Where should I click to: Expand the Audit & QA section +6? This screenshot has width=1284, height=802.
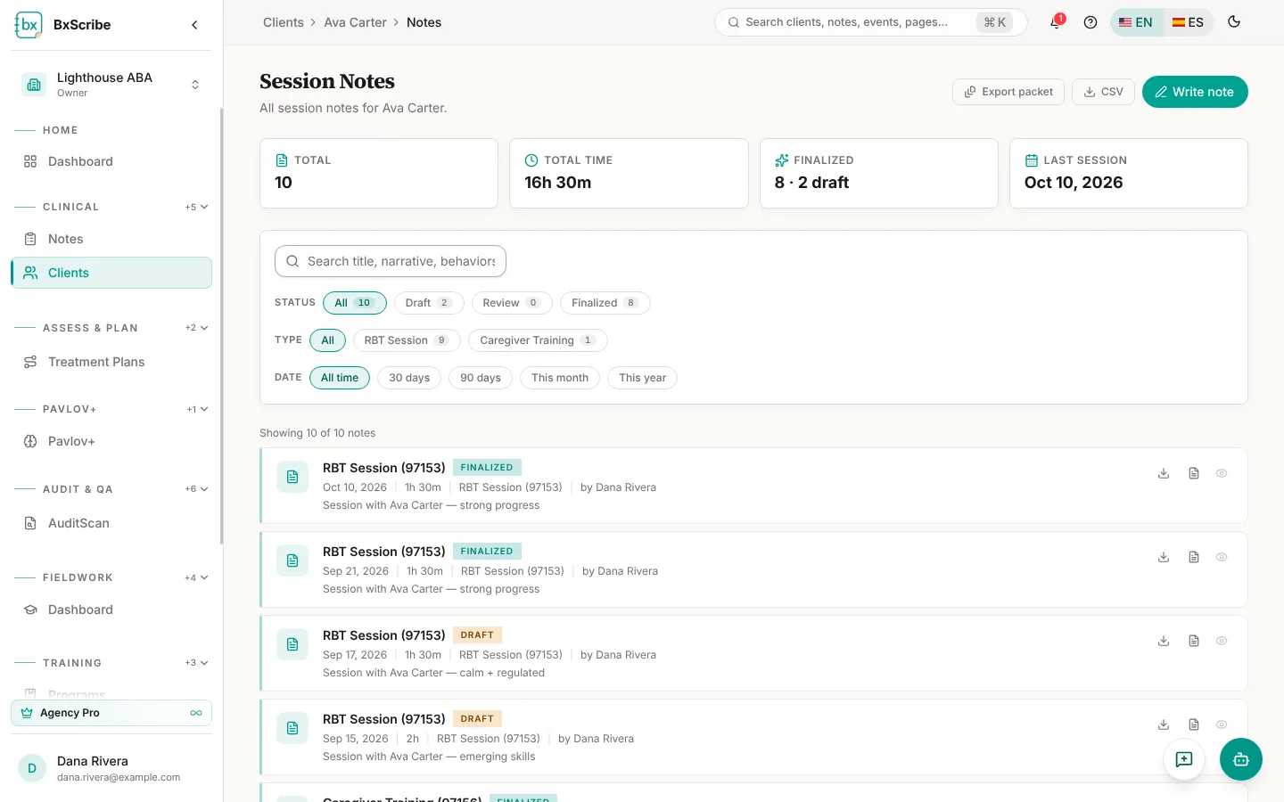pos(197,489)
